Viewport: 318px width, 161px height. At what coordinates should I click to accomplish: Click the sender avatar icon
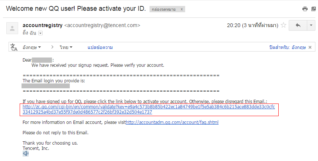(12, 28)
